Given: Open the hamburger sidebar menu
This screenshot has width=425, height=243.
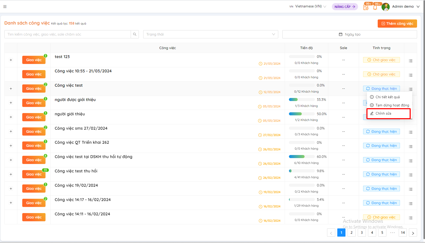Looking at the screenshot, I should [x=5, y=7].
